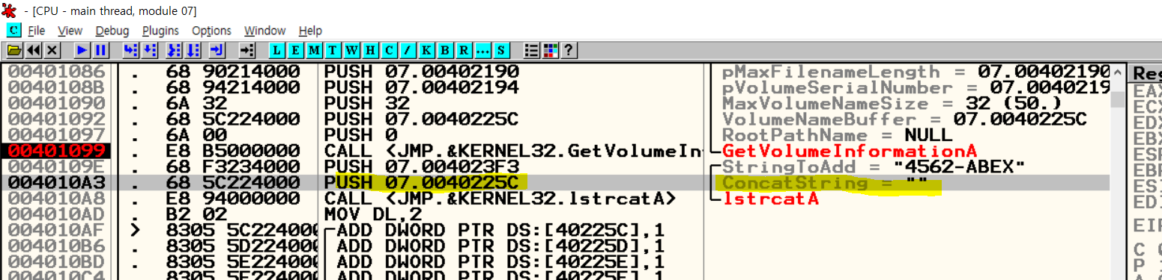
Task: Click the Step over toolbar icon
Action: point(149,51)
